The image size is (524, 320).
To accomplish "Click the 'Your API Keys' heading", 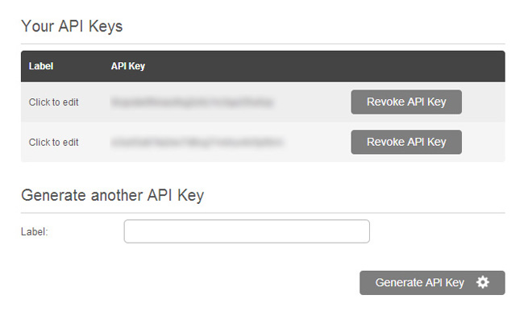I will click(72, 26).
